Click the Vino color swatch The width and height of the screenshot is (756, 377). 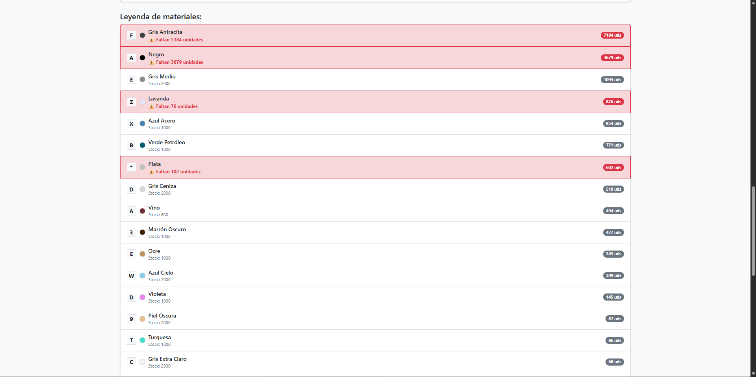click(x=142, y=211)
